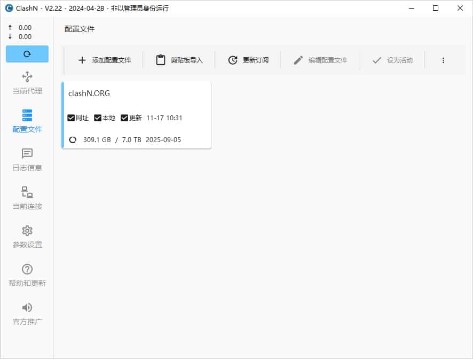The height and width of the screenshot is (359, 473).
Task: Toggle the 更新 checkbox on clashN.ORG
Action: 124,118
